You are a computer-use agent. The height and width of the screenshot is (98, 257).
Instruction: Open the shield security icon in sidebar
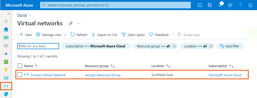point(6,94)
